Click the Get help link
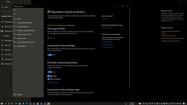This screenshot has width=187, height=105. point(104,19)
